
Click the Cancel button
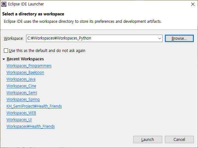pyautogui.click(x=179, y=139)
